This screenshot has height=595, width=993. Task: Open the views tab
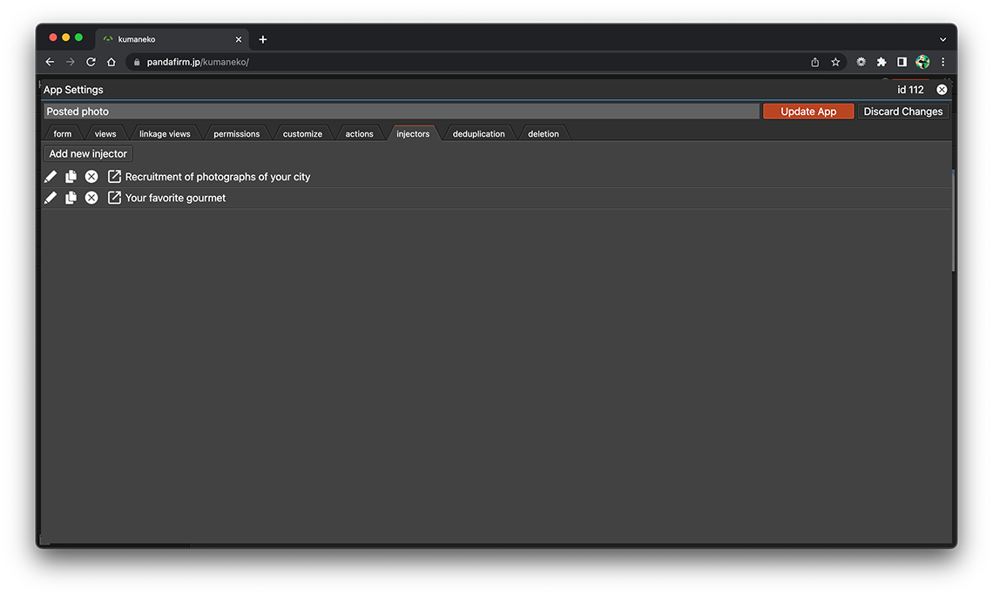(105, 134)
